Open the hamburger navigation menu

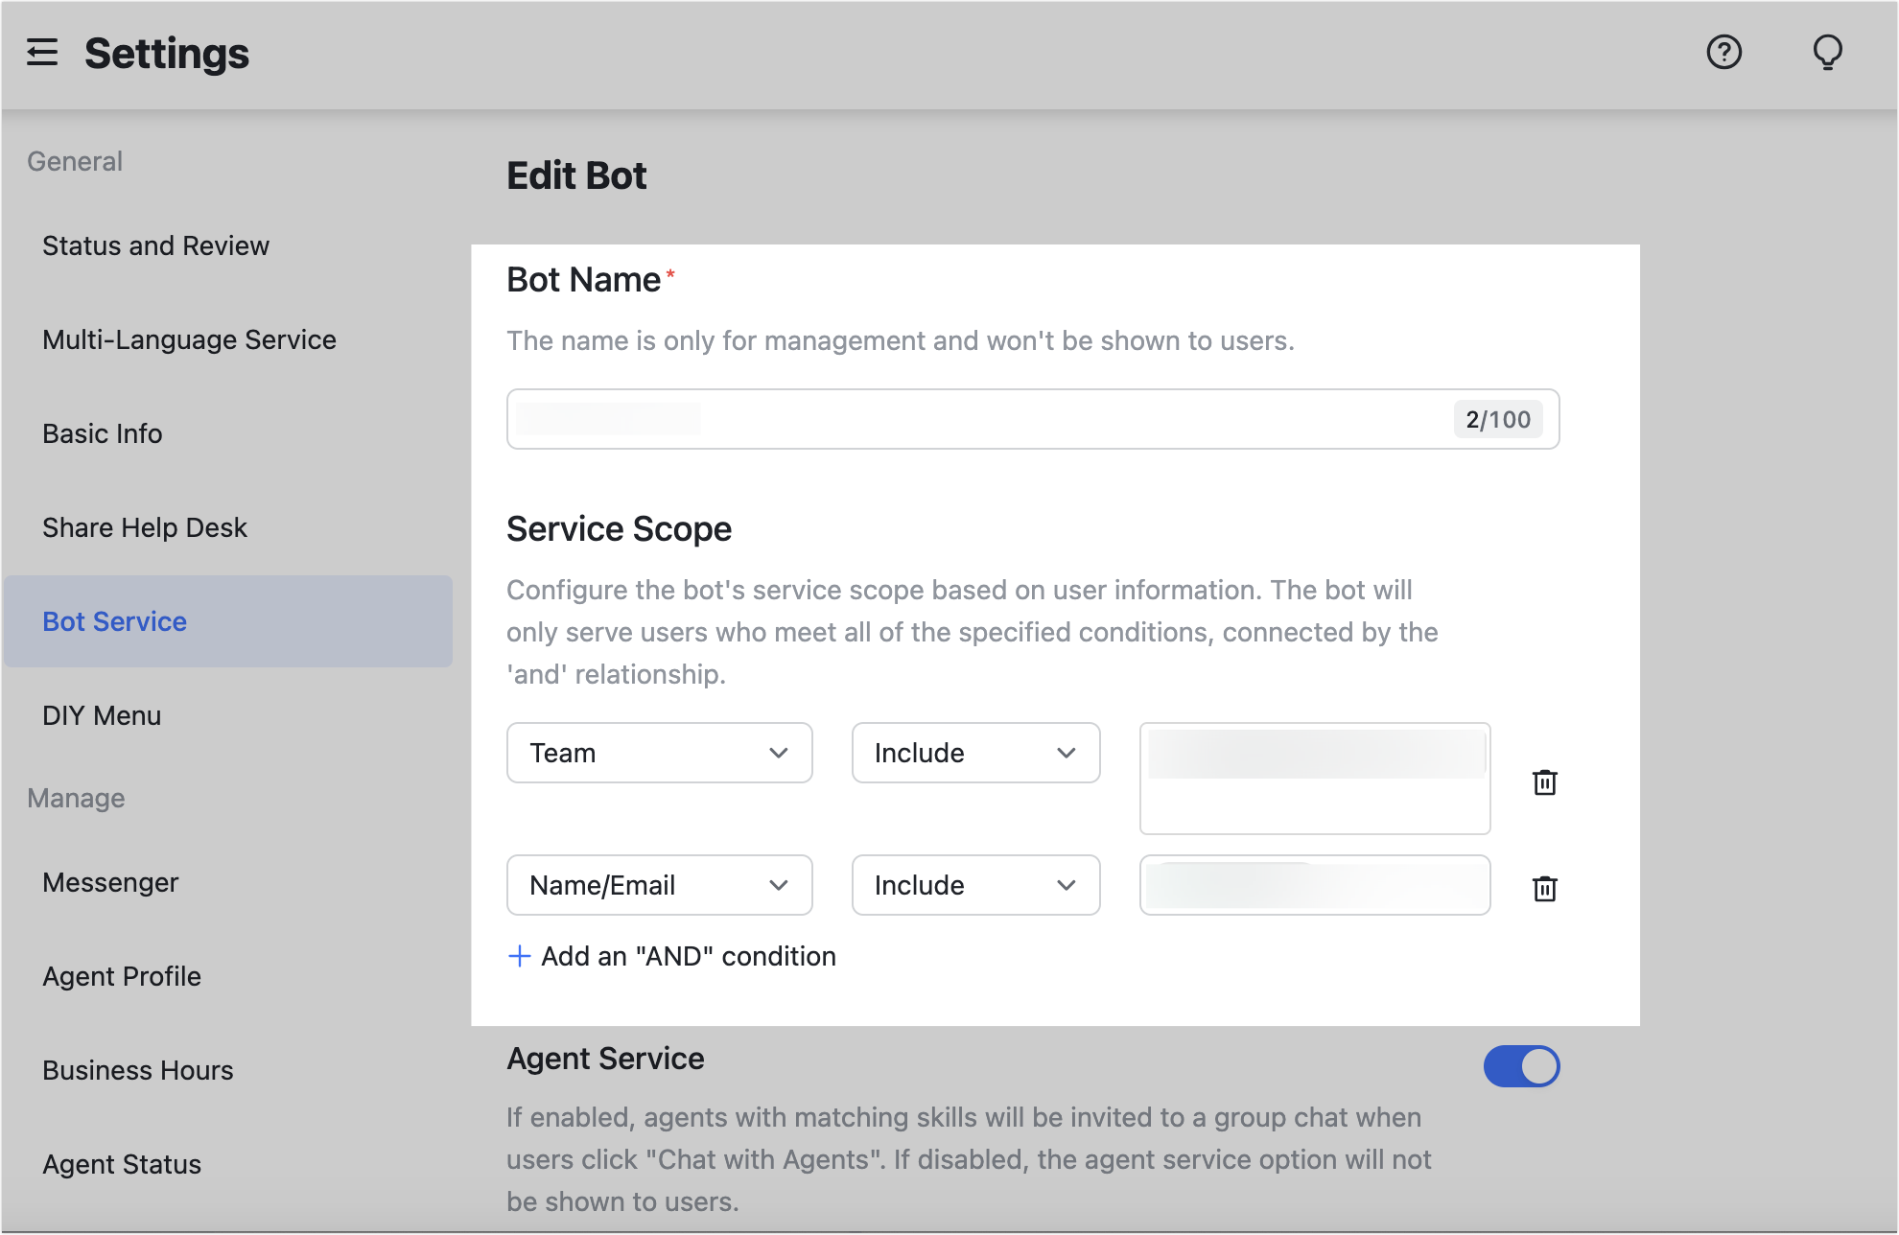tap(42, 53)
